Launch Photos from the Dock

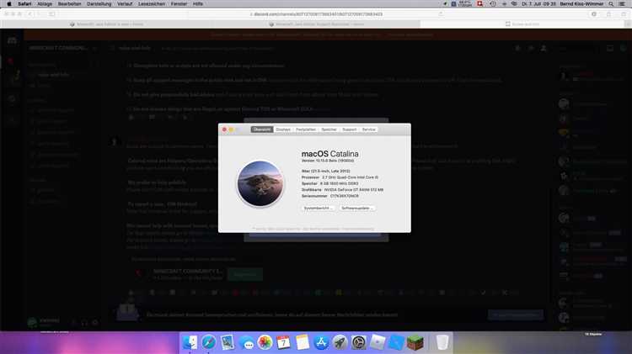click(x=265, y=342)
